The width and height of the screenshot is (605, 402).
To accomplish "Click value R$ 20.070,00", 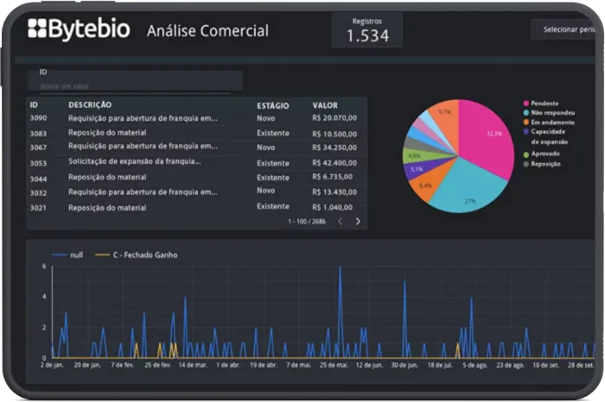I will coord(334,118).
